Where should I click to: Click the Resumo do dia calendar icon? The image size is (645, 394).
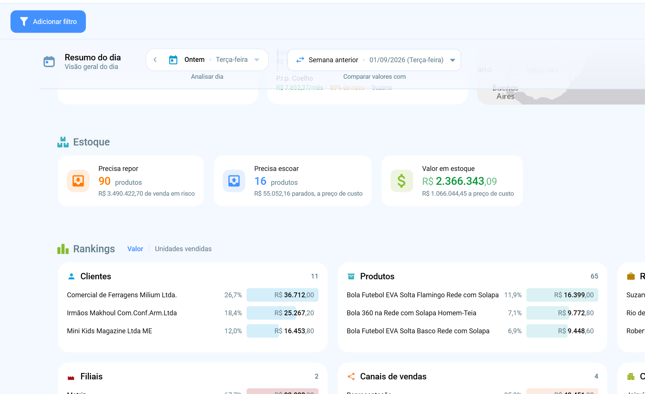(49, 61)
